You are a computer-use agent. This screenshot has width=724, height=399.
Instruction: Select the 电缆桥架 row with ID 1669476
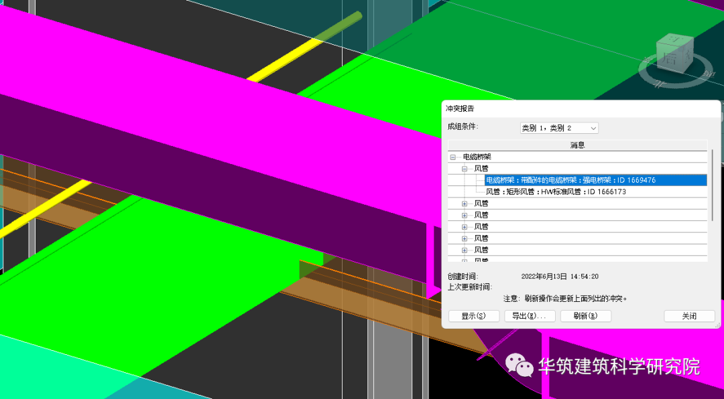(596, 180)
